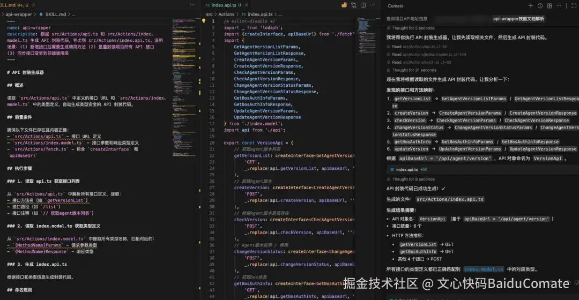
Task: Maximize the Comate panel with fullscreen icon
Action: pyautogui.click(x=574, y=5)
